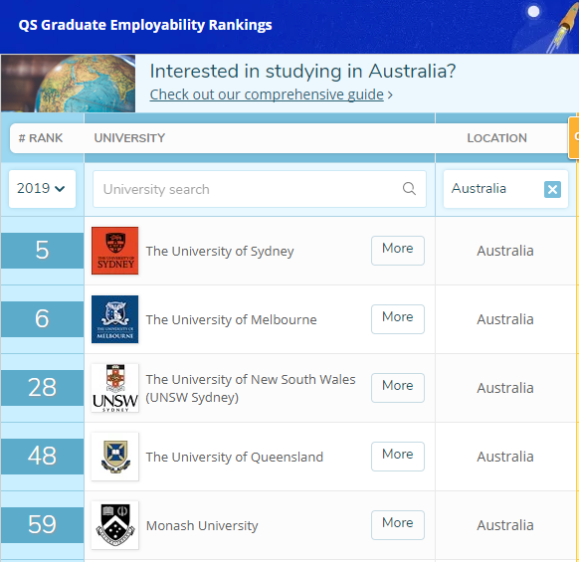Click More for Monash University
Viewport: 579px width, 562px height.
click(x=398, y=525)
